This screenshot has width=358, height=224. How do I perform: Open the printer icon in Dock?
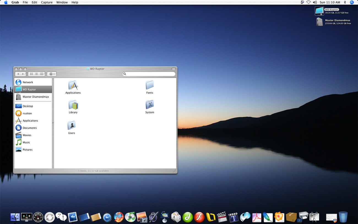[x=303, y=217]
